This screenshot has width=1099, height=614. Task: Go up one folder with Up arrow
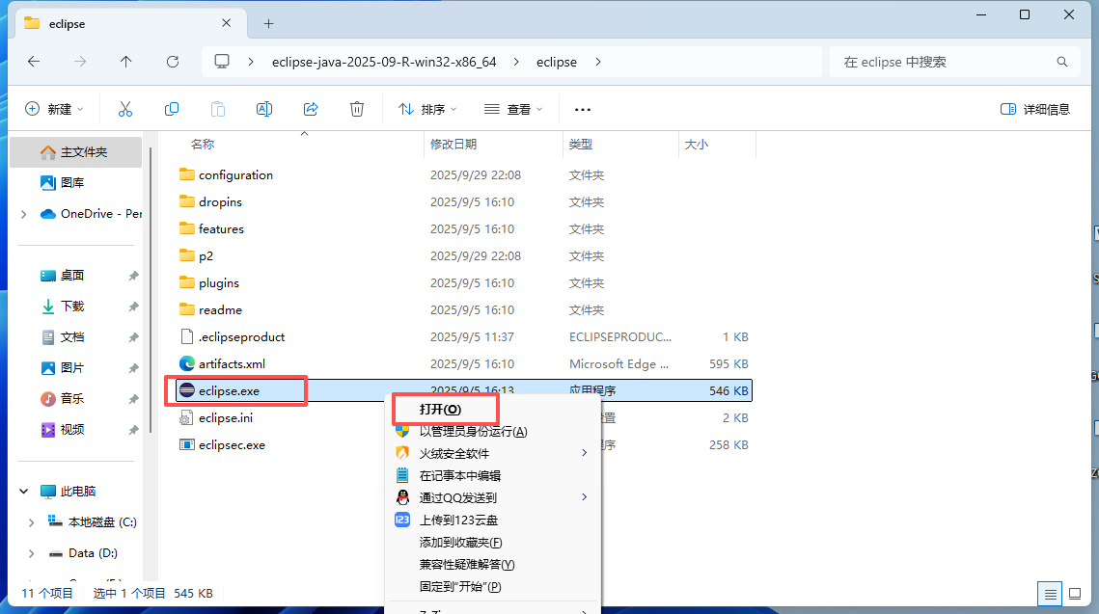126,62
